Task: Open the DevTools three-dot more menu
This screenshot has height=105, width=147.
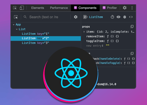Action: click(x=132, y=8)
